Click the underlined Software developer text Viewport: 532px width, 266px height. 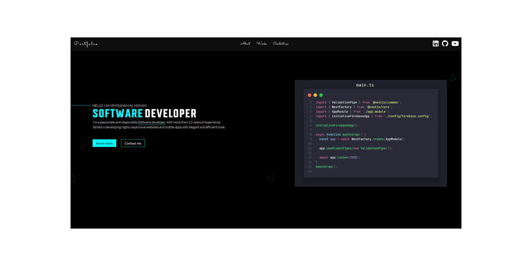pyautogui.click(x=152, y=122)
